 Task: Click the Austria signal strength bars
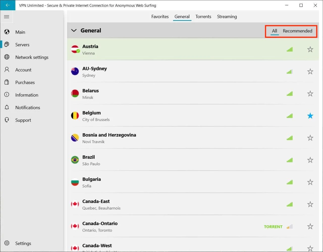289,49
